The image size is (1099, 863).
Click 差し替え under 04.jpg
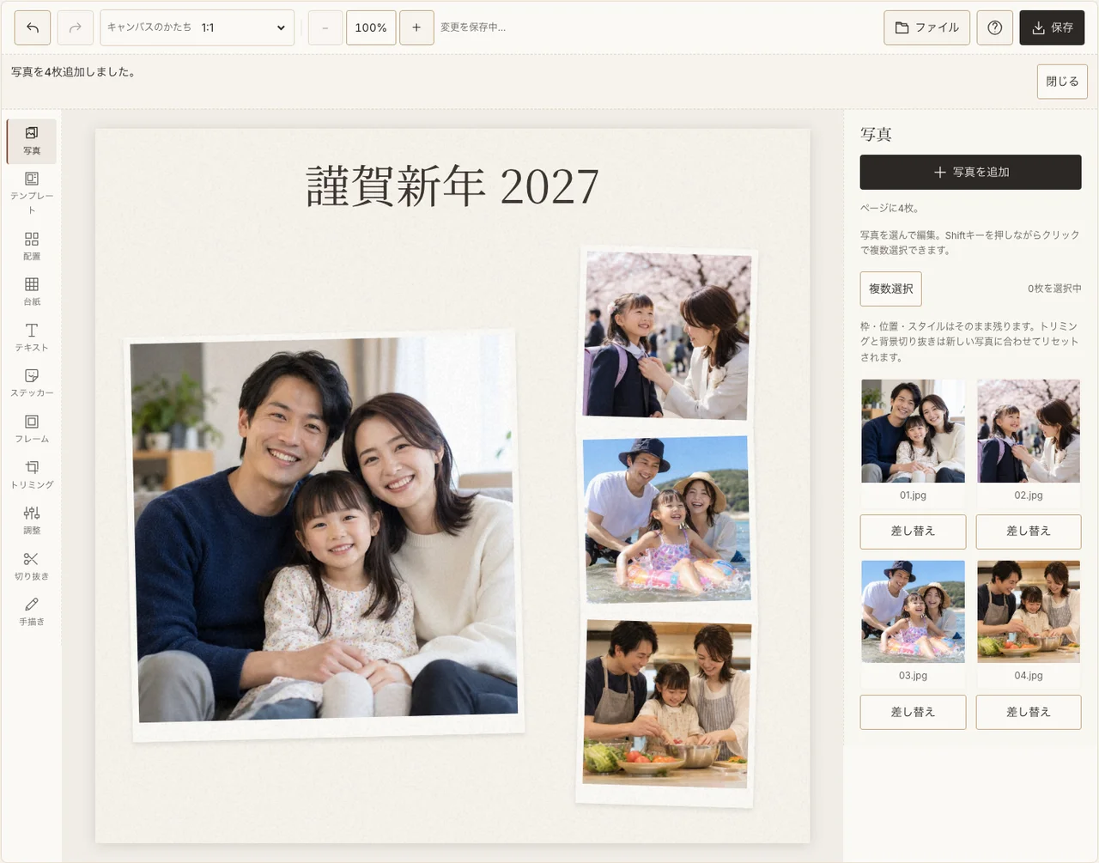(1029, 712)
